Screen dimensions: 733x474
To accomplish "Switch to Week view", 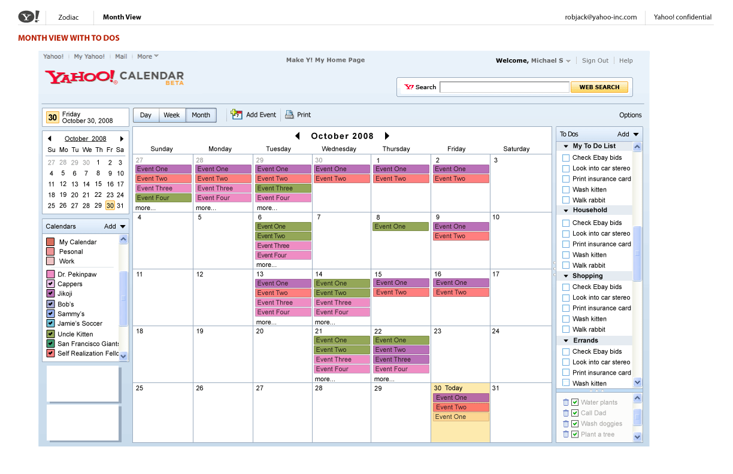I will [x=172, y=115].
